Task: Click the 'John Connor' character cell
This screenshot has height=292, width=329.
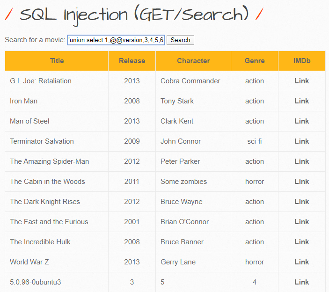Action: (193, 141)
